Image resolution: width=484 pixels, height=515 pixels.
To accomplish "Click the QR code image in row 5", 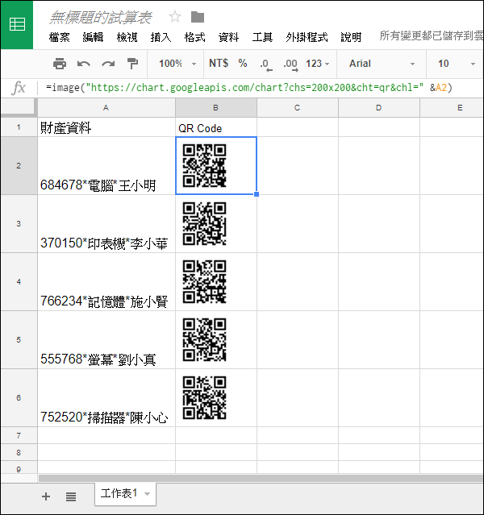I will point(205,340).
